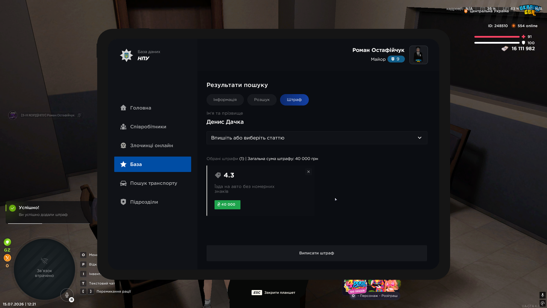547x308 pixels.
Task: Select the Штраф tab
Action: [x=294, y=100]
